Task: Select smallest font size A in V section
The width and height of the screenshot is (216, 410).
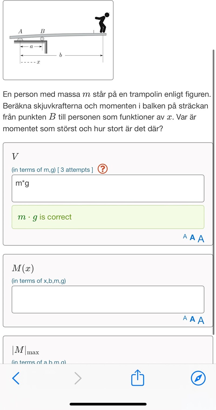Action: point(185,237)
